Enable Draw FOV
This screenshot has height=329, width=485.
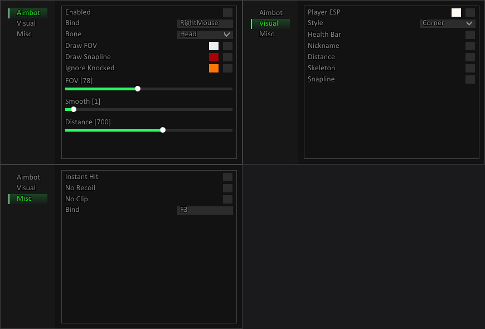click(227, 46)
